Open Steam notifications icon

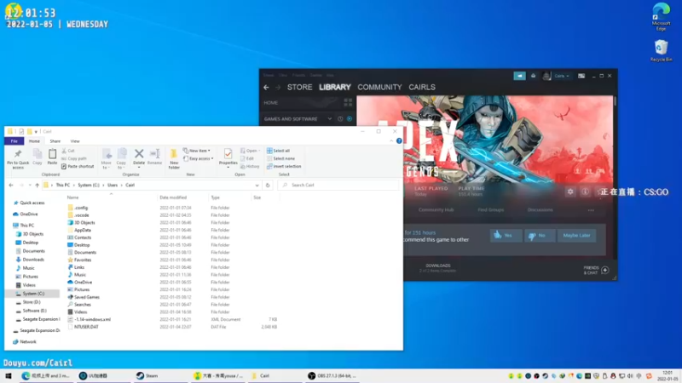coord(534,76)
